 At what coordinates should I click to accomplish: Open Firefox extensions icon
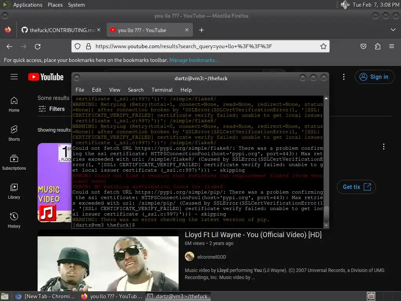pyautogui.click(x=378, y=46)
